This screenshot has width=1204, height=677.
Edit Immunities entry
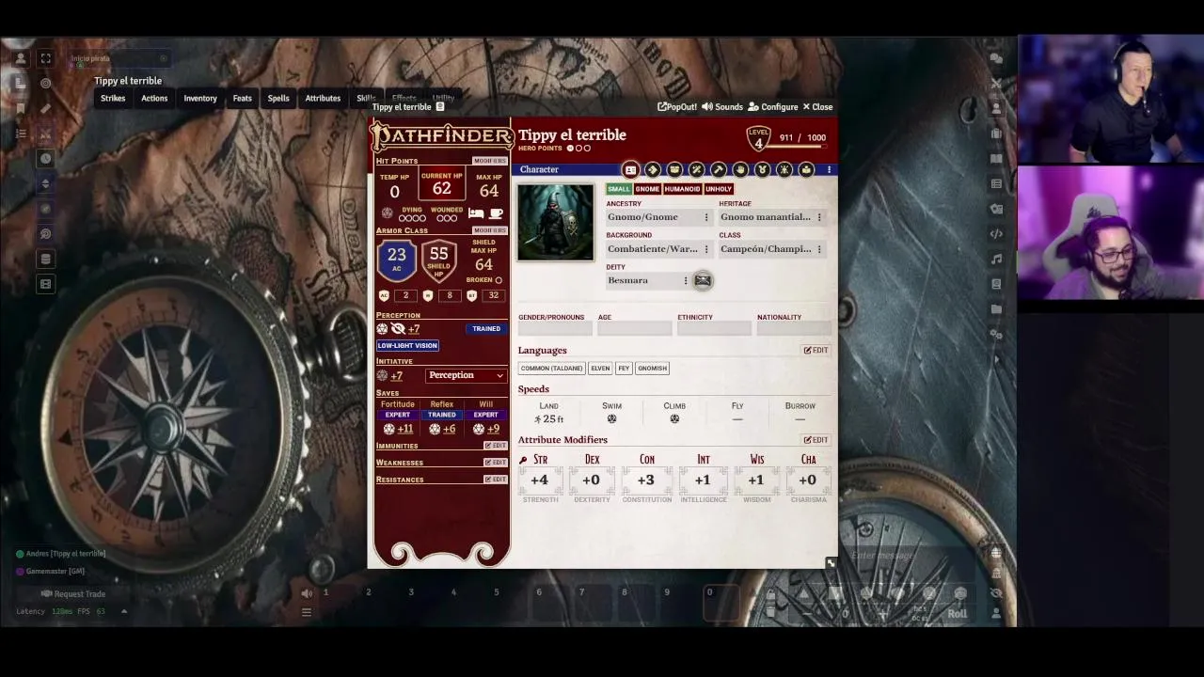(496, 446)
